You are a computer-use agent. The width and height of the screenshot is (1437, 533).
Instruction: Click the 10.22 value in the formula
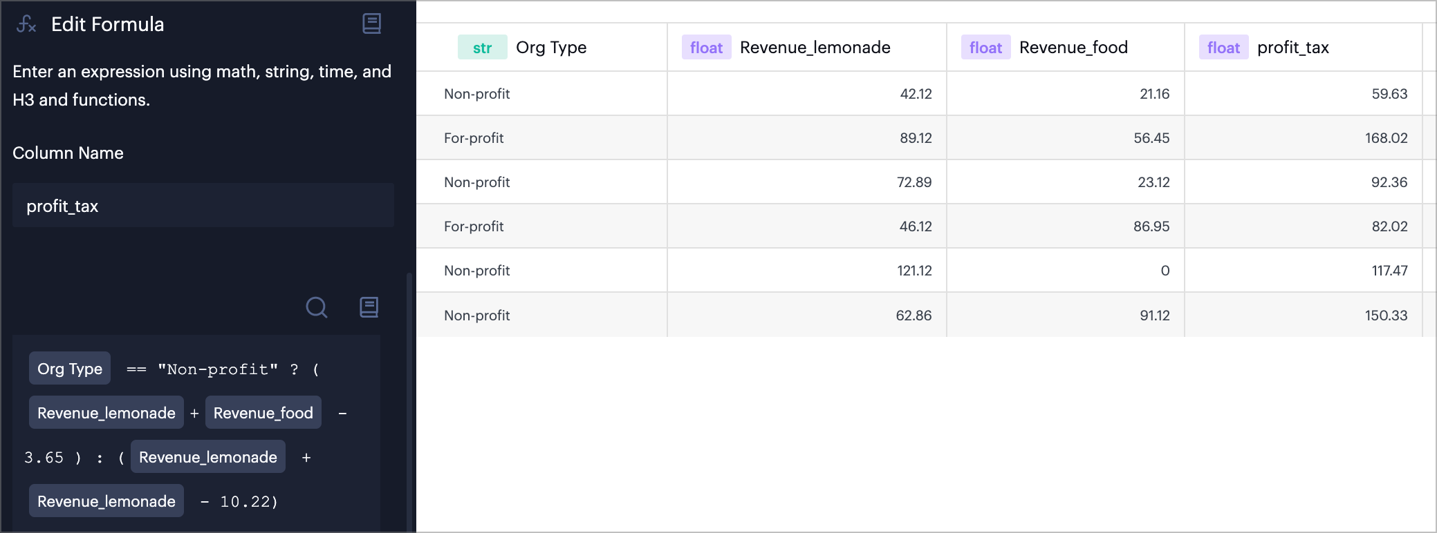(245, 502)
